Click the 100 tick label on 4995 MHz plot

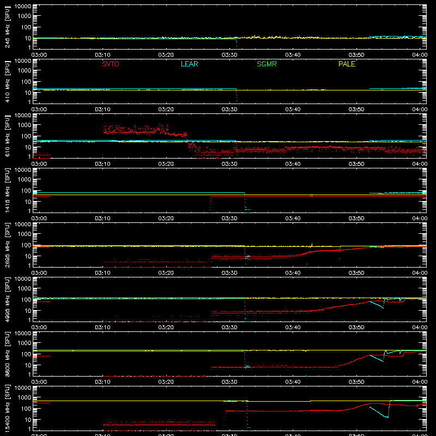tap(26, 300)
